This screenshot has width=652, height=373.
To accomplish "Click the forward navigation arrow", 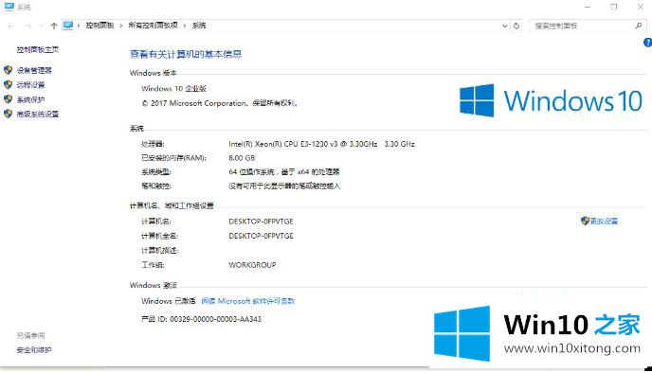I will click(x=27, y=26).
